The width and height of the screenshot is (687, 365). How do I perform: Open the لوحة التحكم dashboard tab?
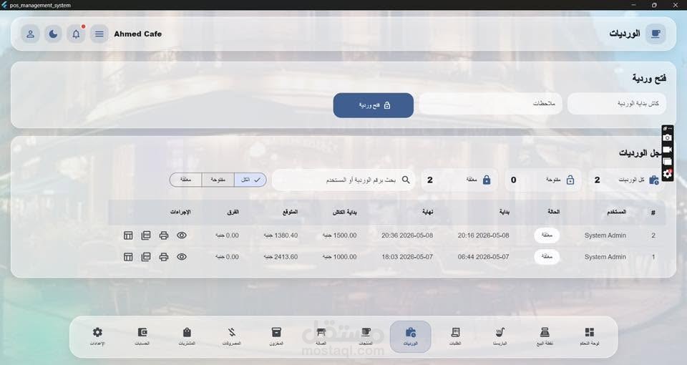pos(589,336)
